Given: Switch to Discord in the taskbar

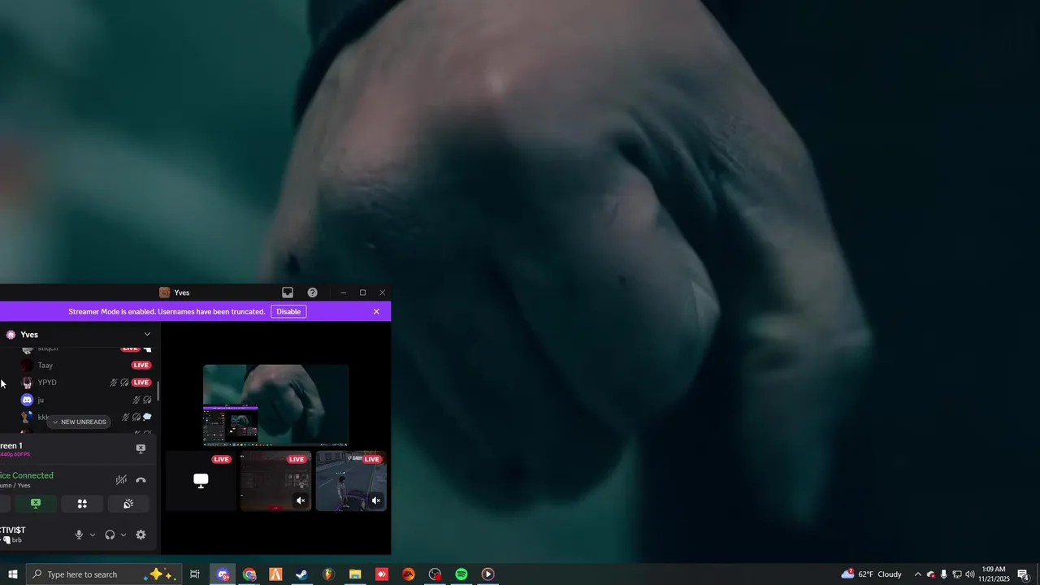Looking at the screenshot, I should point(223,574).
